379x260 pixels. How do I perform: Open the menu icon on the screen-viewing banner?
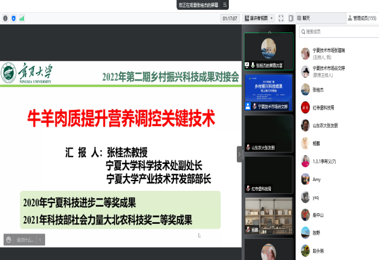[x=225, y=5]
